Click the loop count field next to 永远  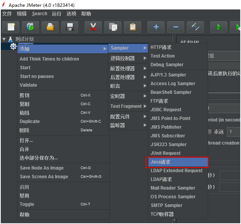tap(234, 132)
